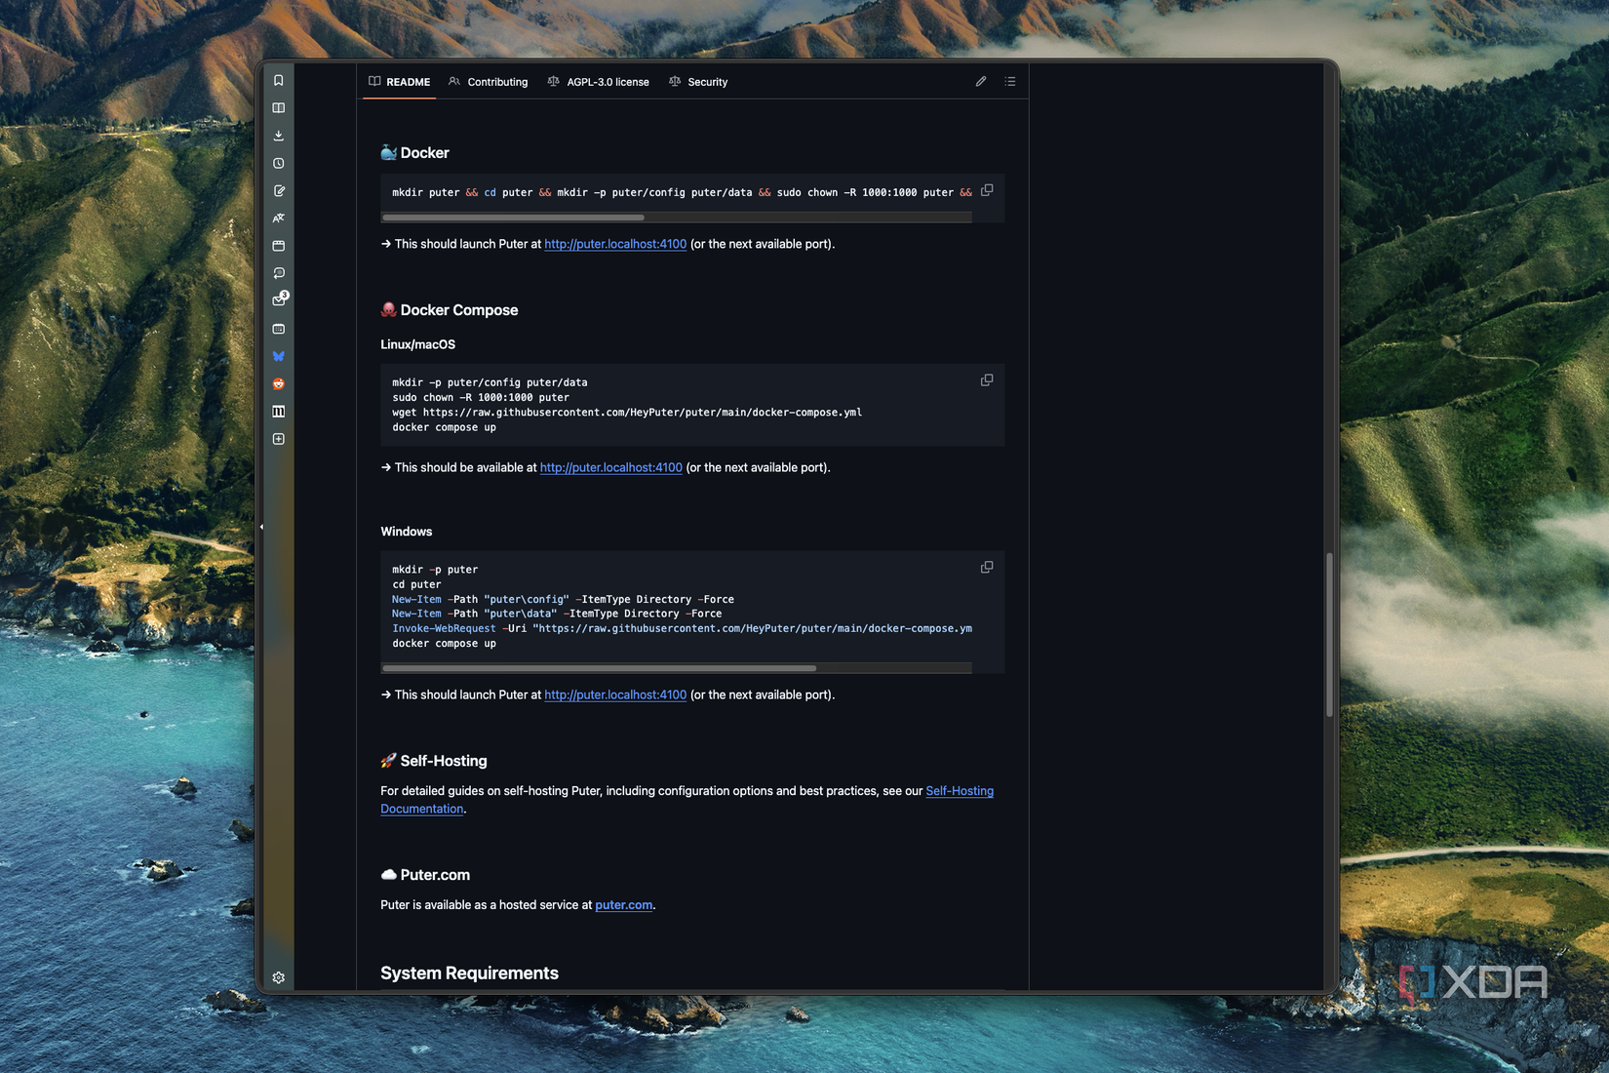Switch to the README tab

coord(400,82)
